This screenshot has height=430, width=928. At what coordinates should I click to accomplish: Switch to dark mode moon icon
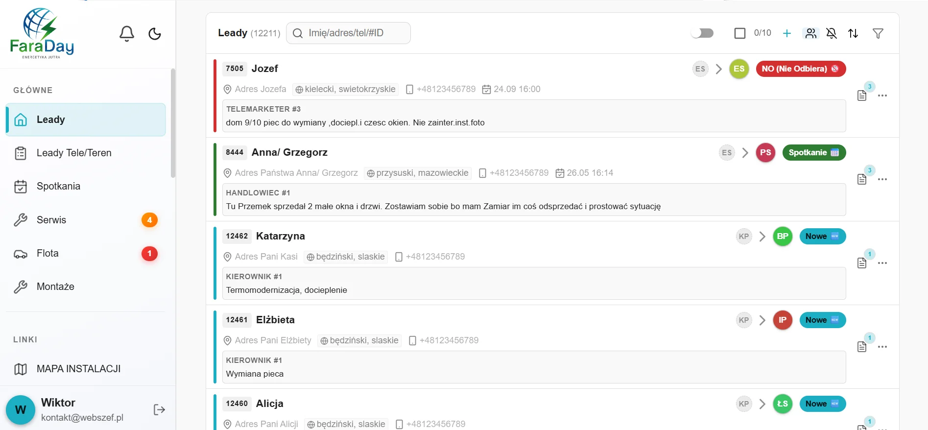155,33
